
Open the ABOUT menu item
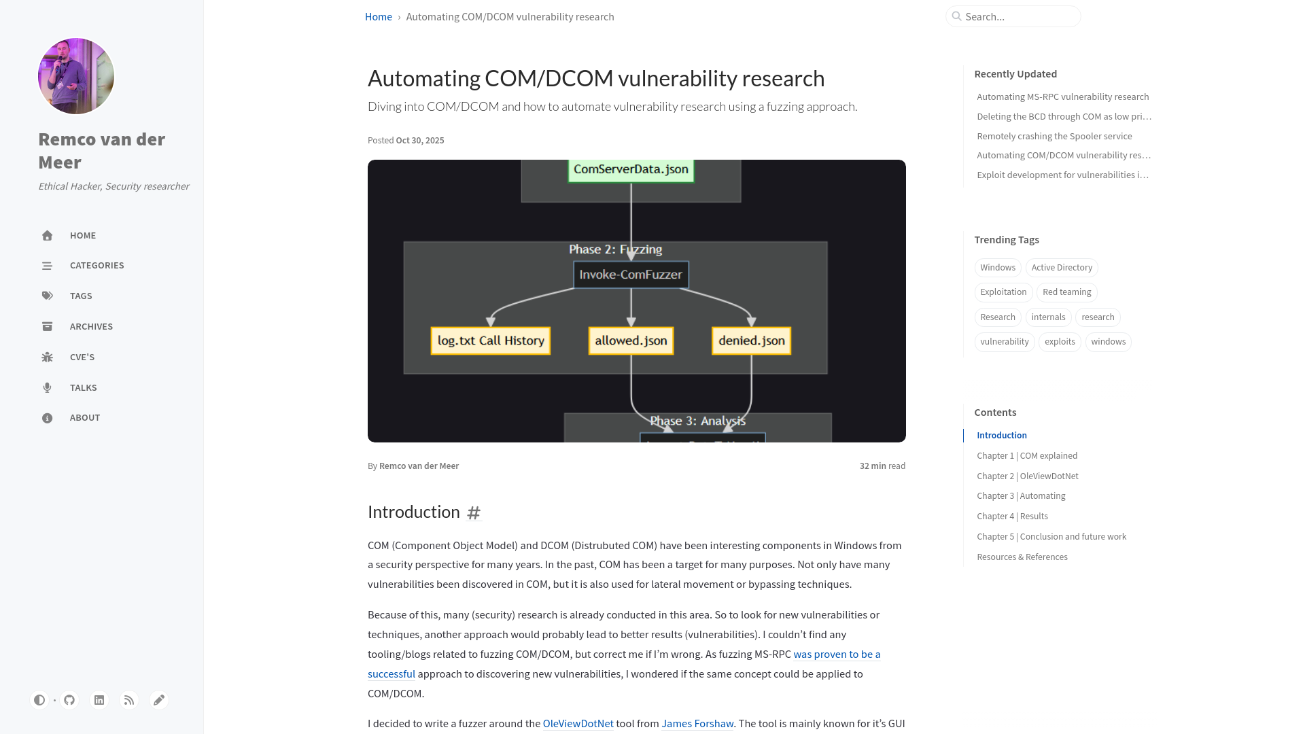[x=84, y=417]
